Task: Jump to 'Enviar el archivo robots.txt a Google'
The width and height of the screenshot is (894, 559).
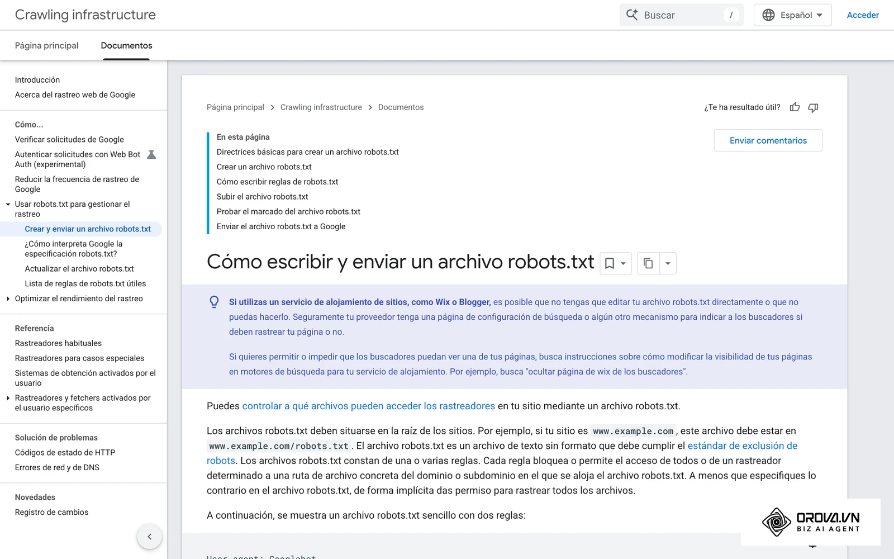Action: point(281,226)
